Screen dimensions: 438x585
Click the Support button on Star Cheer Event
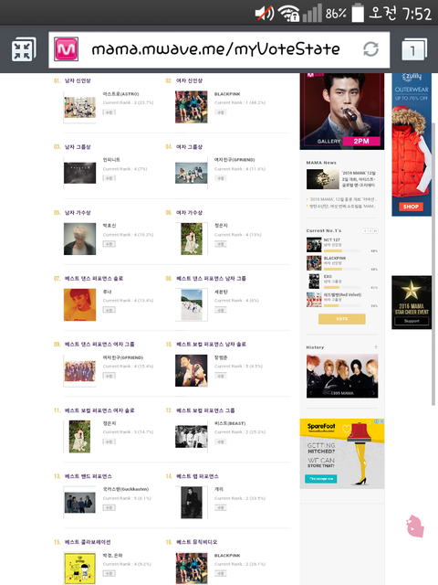412,321
